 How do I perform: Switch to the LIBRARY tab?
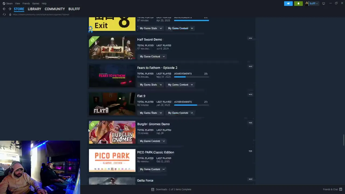(x=34, y=9)
